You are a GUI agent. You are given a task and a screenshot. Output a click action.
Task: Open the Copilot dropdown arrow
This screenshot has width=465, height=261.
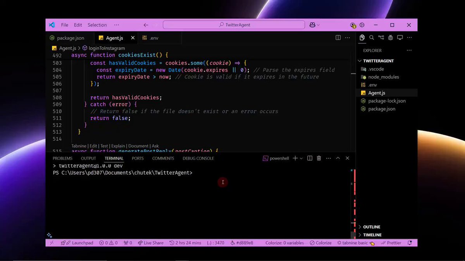pos(318,25)
